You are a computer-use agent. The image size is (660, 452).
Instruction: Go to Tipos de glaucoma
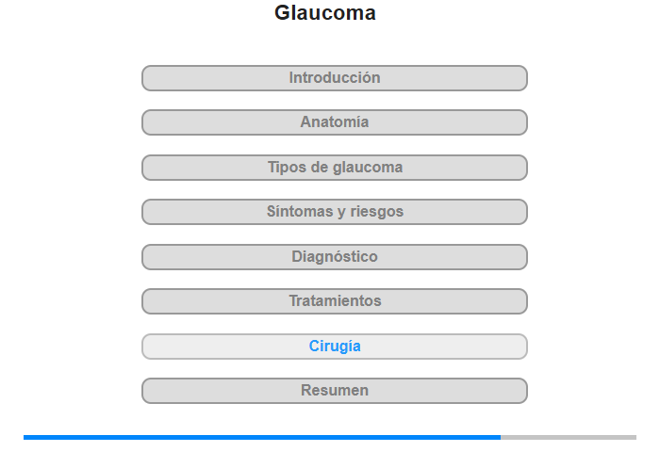click(334, 168)
